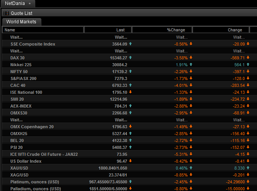Viewport: 257px width, 191px height.
Task: Click the XAU/USD change value 8.330
Action: click(239, 168)
